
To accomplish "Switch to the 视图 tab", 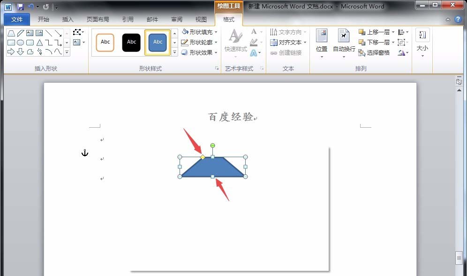I will tap(201, 19).
